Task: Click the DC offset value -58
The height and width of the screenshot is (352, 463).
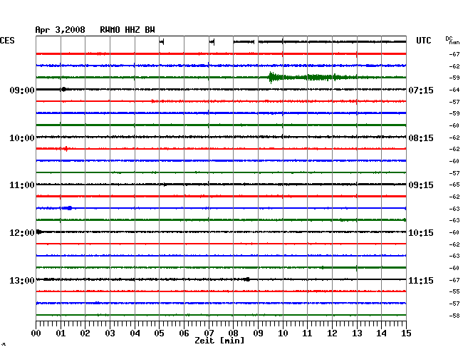Action: (x=454, y=316)
